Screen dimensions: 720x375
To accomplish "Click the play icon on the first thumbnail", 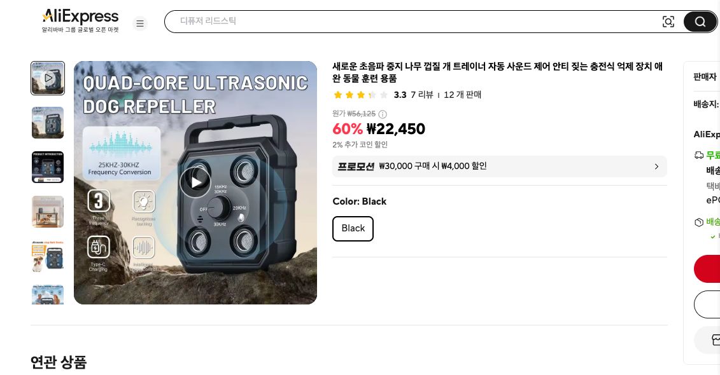I will 48,78.
